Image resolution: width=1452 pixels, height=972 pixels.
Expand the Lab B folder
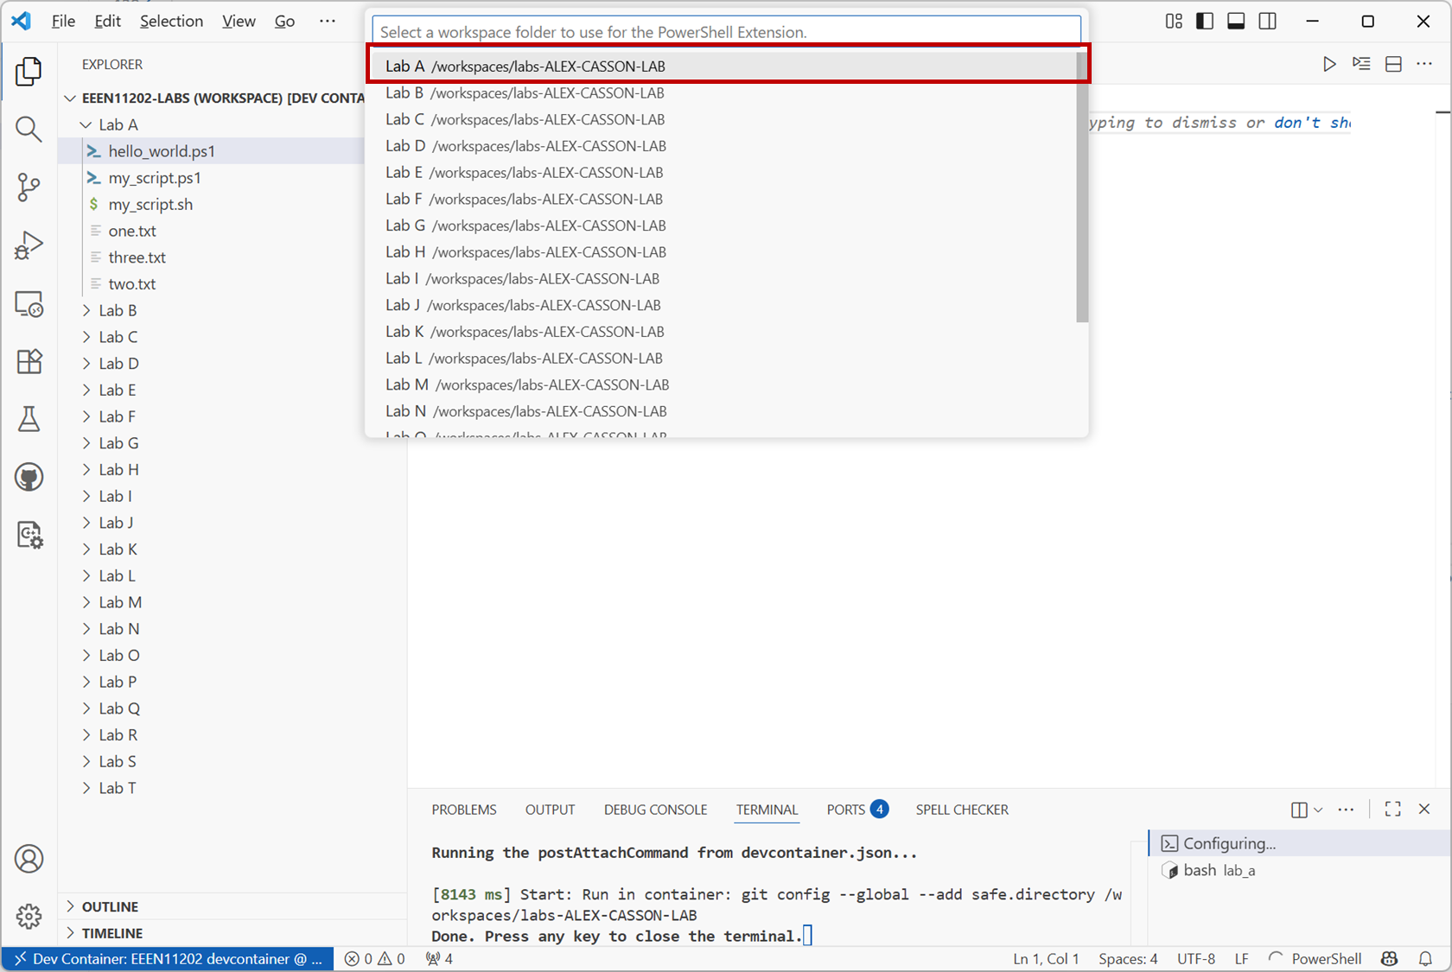(118, 310)
